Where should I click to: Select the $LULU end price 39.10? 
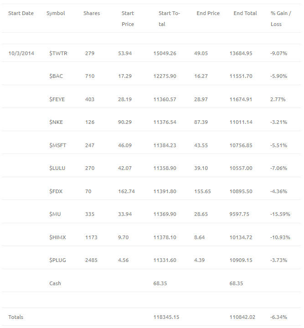tap(201, 168)
